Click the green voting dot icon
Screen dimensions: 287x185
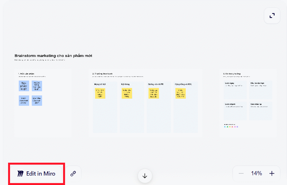pyautogui.click(x=227, y=127)
